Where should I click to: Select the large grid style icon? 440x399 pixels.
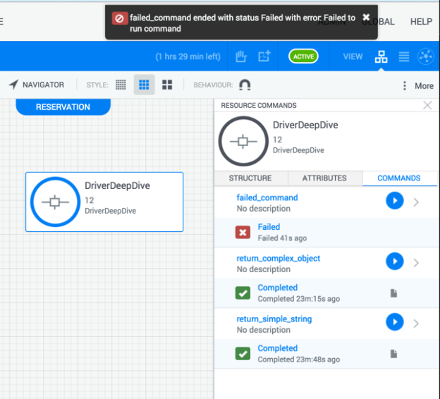click(x=167, y=85)
